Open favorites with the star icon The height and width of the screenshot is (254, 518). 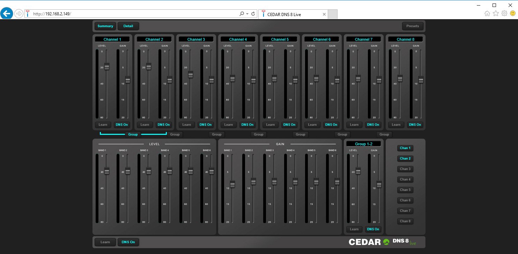point(496,14)
